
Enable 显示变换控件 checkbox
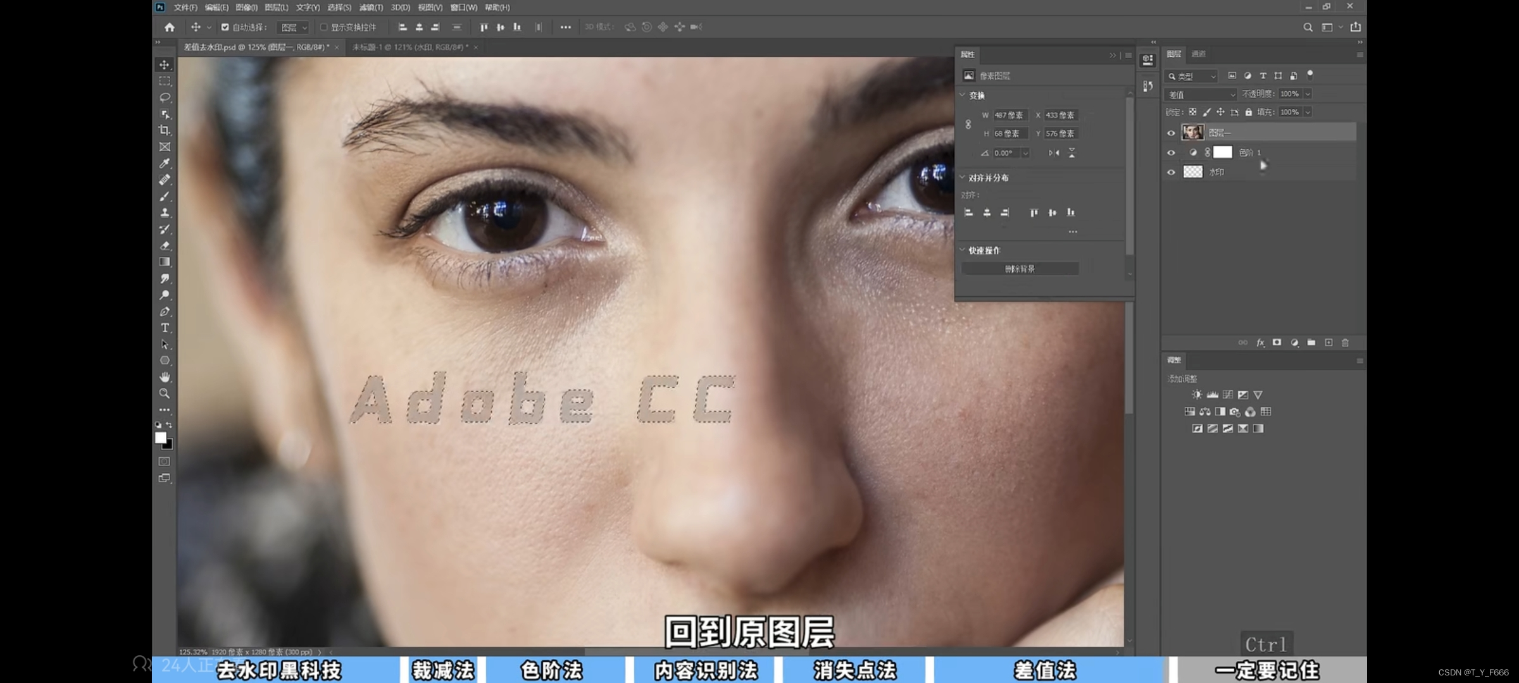323,27
